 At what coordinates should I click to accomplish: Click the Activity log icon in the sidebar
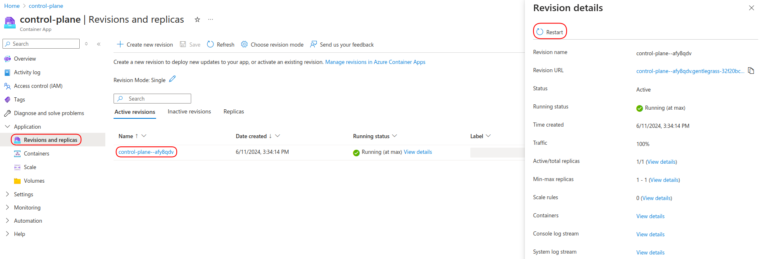click(x=7, y=72)
